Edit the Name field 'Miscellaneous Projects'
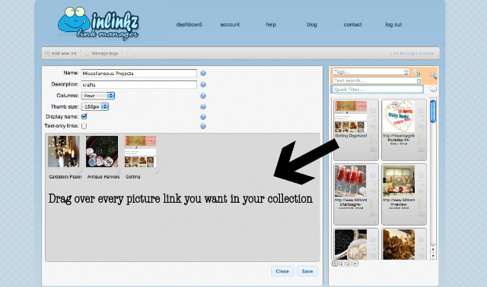Screen dimensions: 487x287 [138, 74]
